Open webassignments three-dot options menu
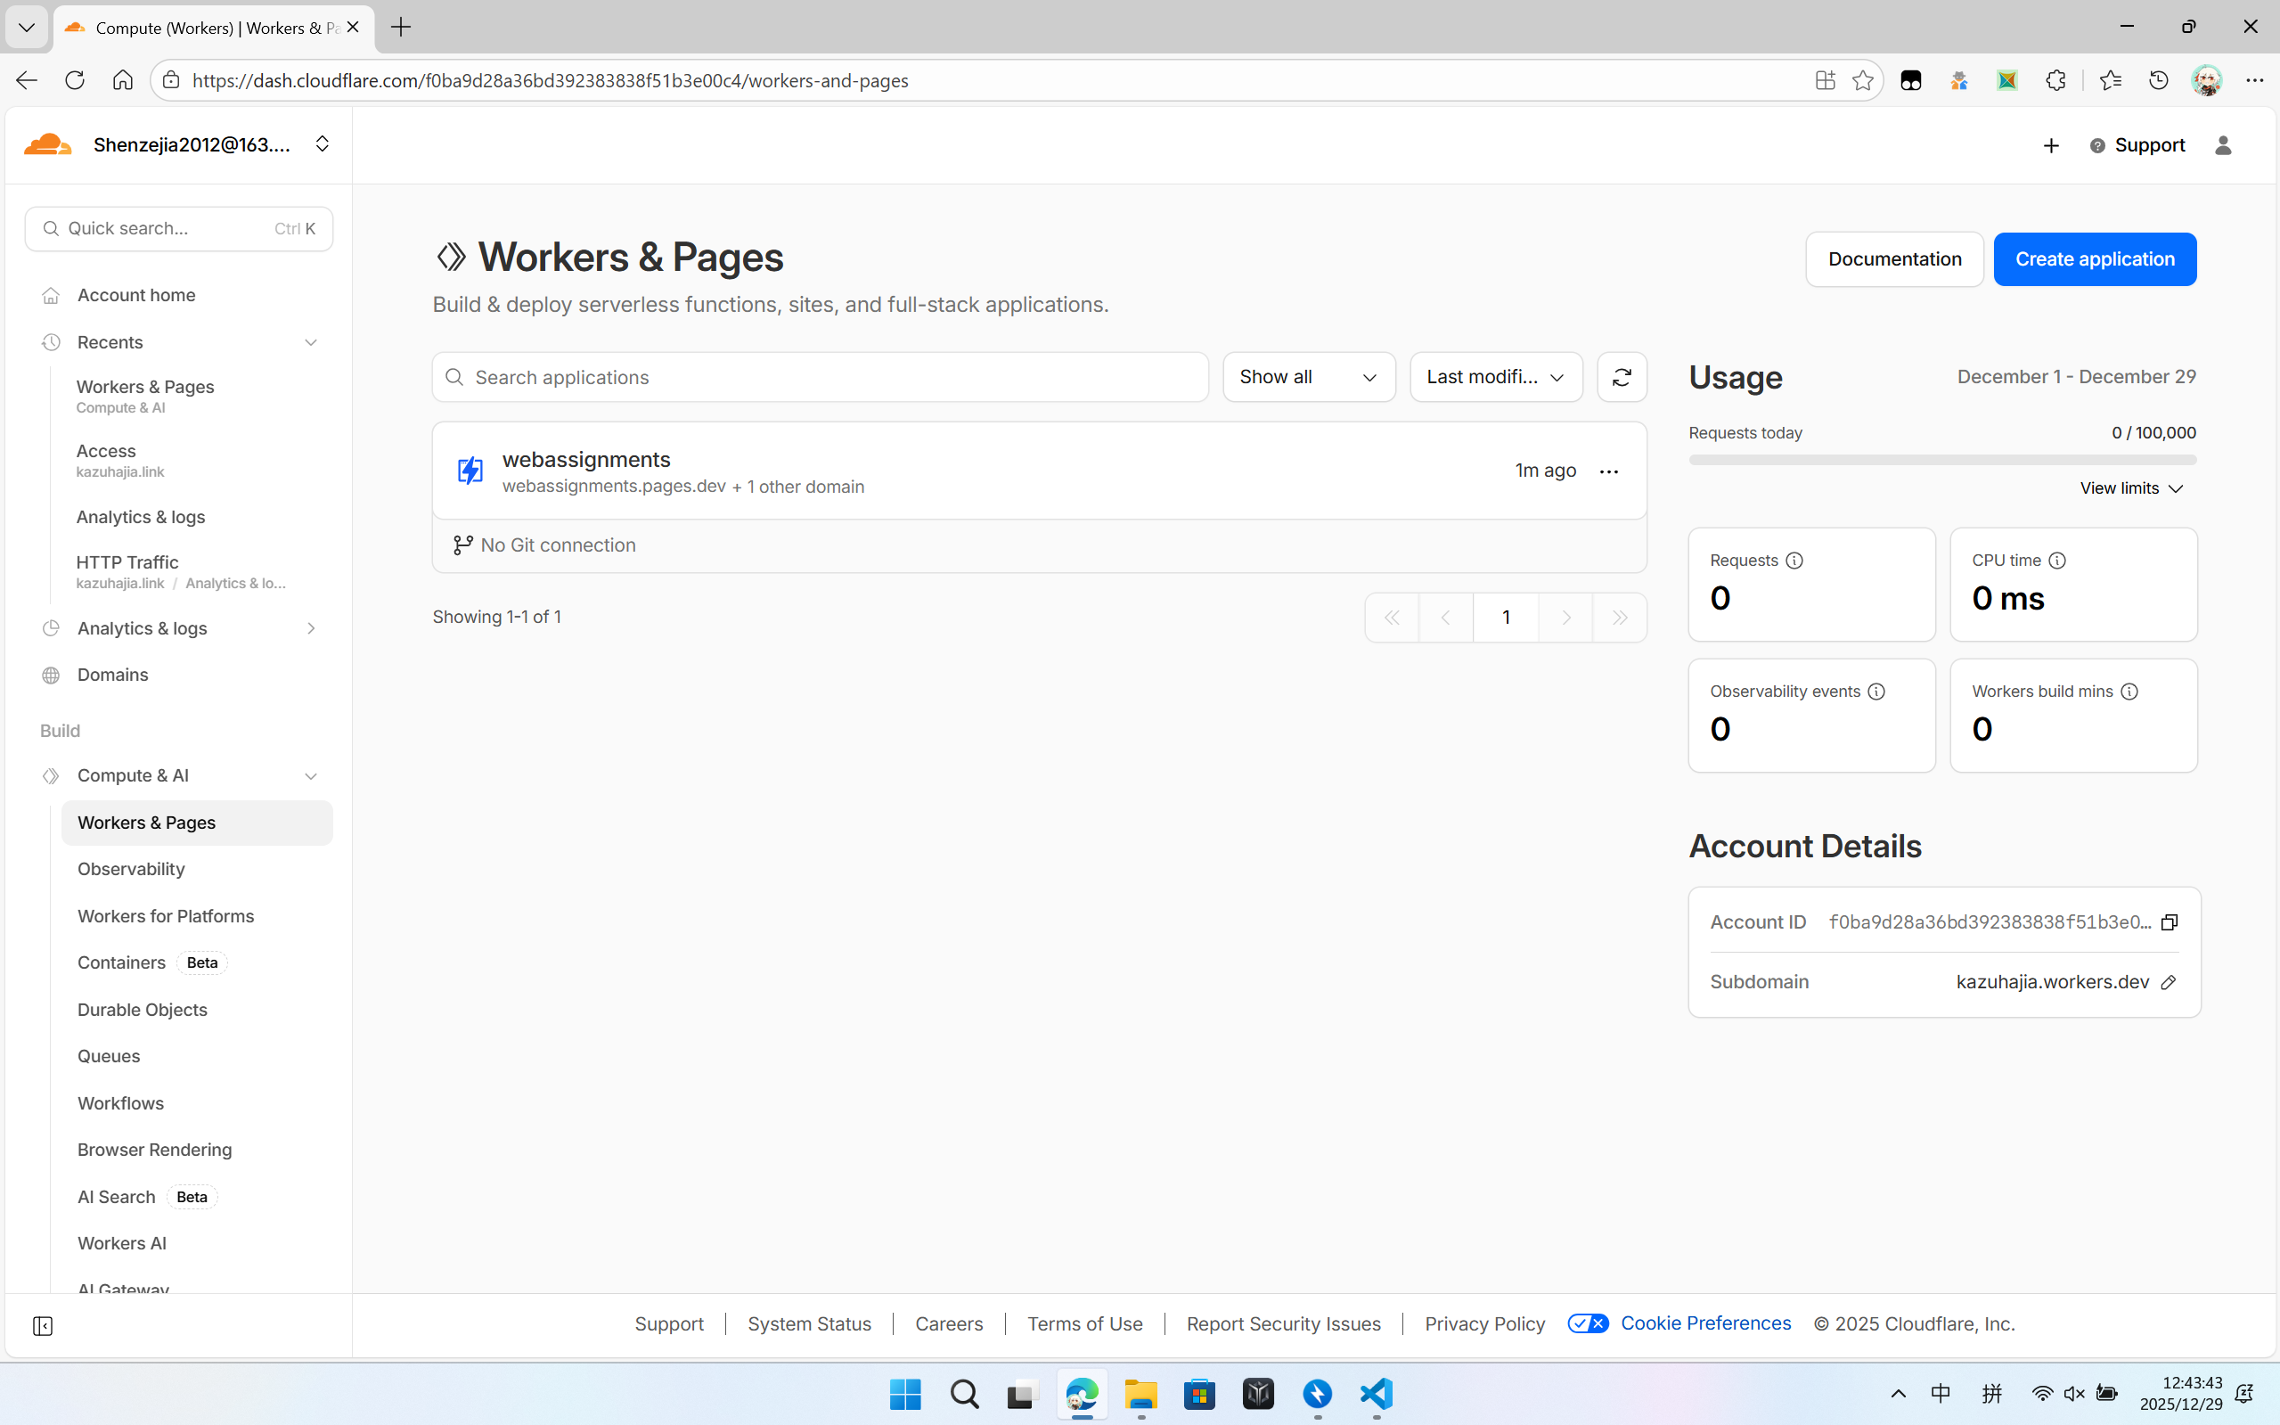This screenshot has width=2280, height=1425. (1608, 471)
